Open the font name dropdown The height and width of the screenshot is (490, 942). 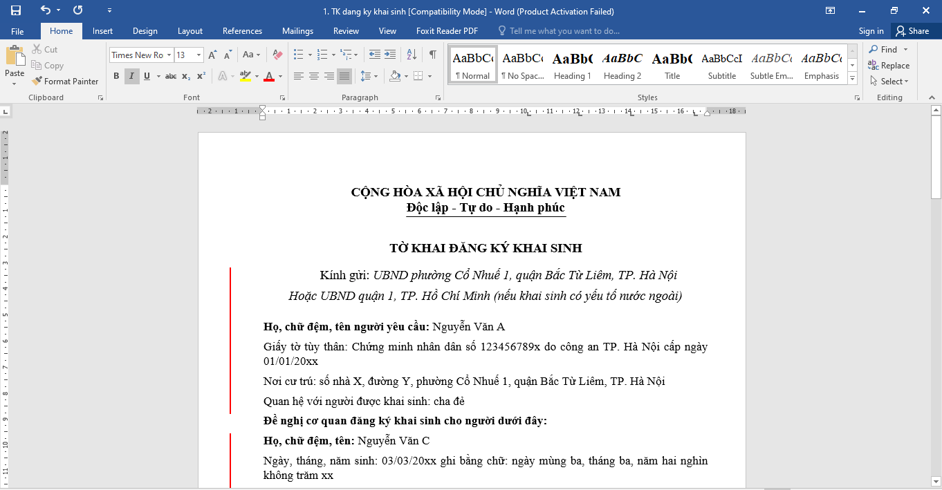click(x=169, y=55)
